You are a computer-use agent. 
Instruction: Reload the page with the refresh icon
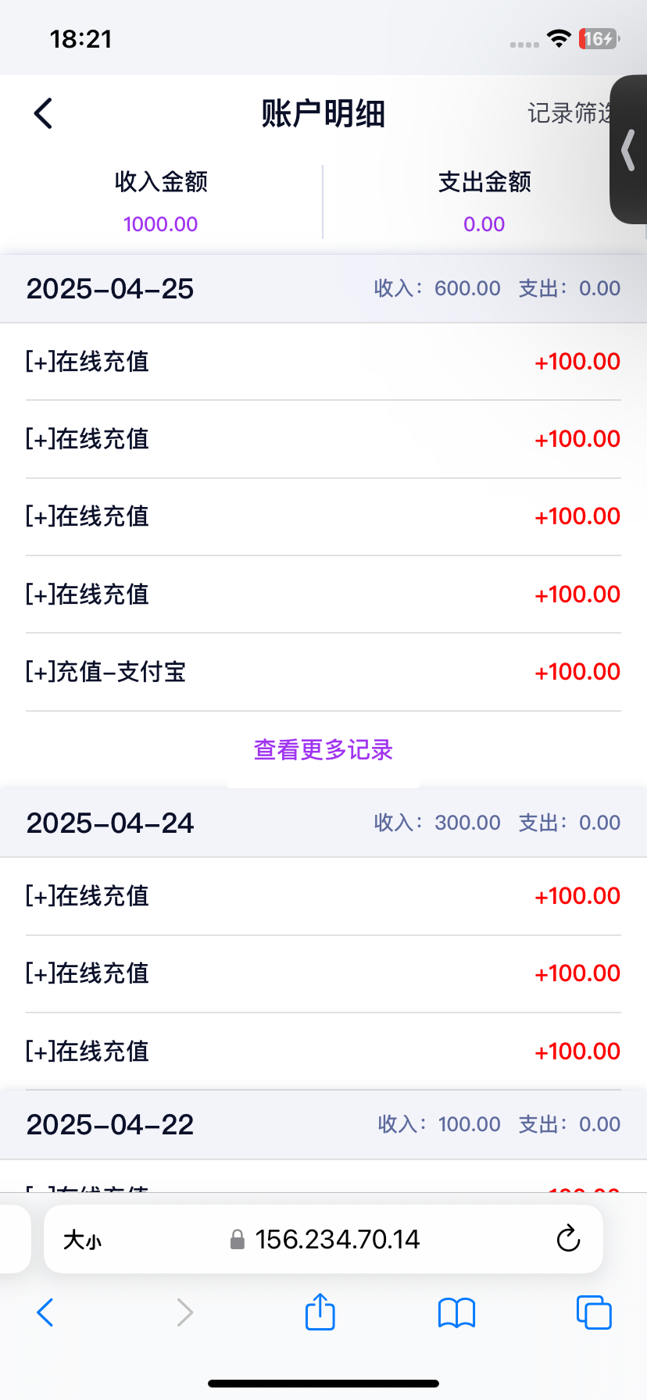click(568, 1239)
